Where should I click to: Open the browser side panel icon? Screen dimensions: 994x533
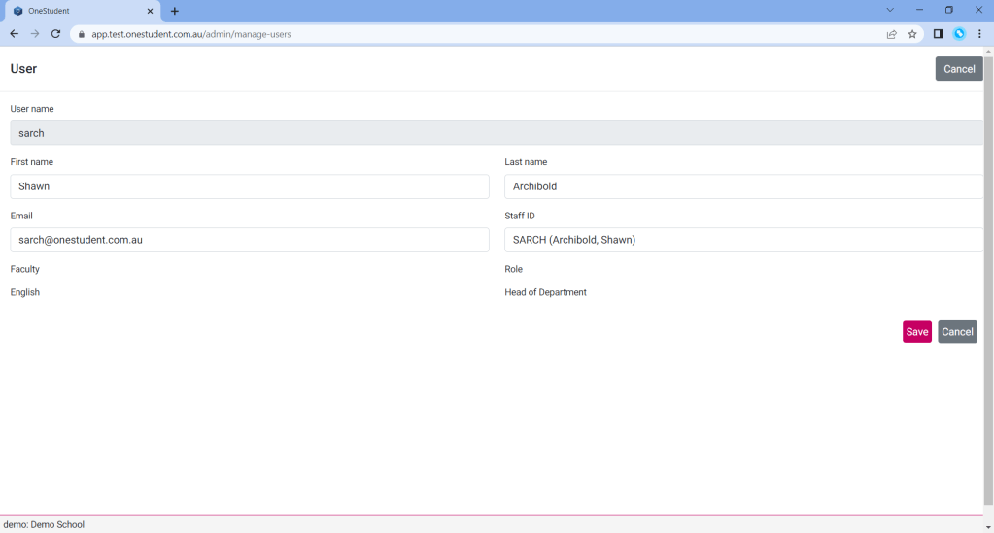938,34
